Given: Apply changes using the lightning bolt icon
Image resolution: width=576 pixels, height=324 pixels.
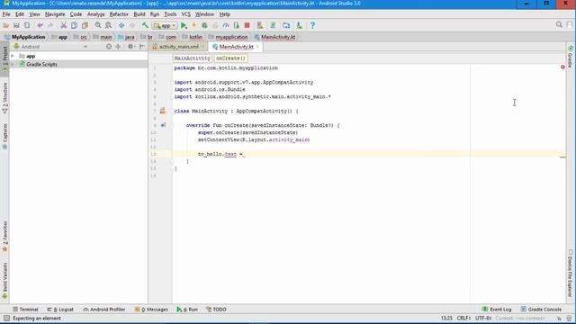Looking at the screenshot, I should tap(194, 25).
